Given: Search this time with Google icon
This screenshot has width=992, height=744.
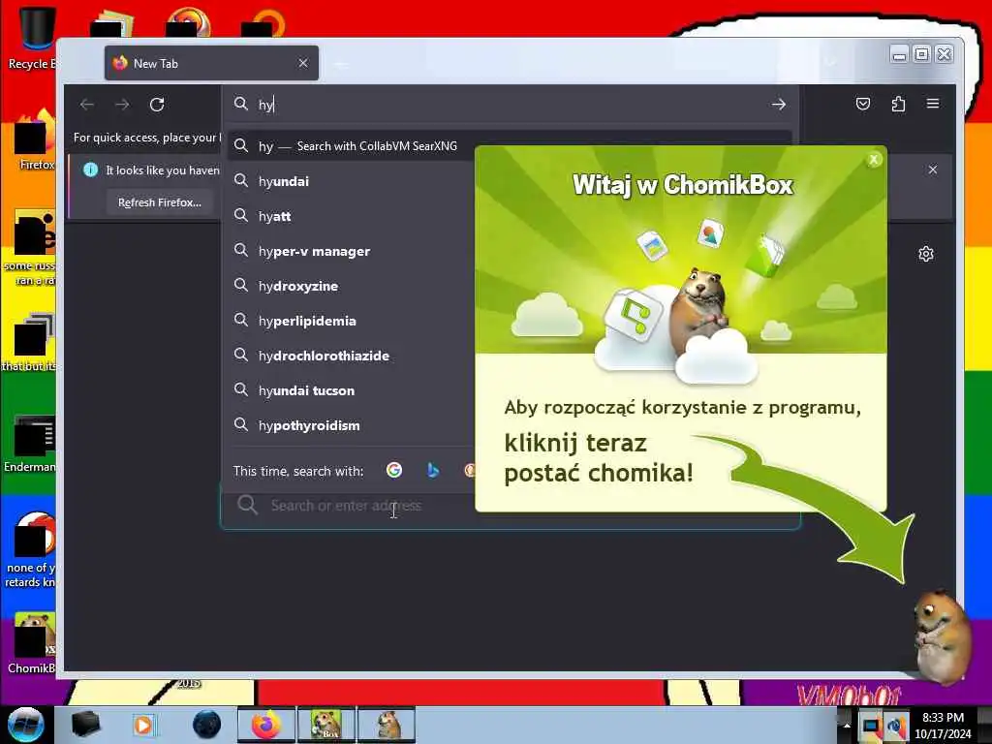Looking at the screenshot, I should [394, 470].
